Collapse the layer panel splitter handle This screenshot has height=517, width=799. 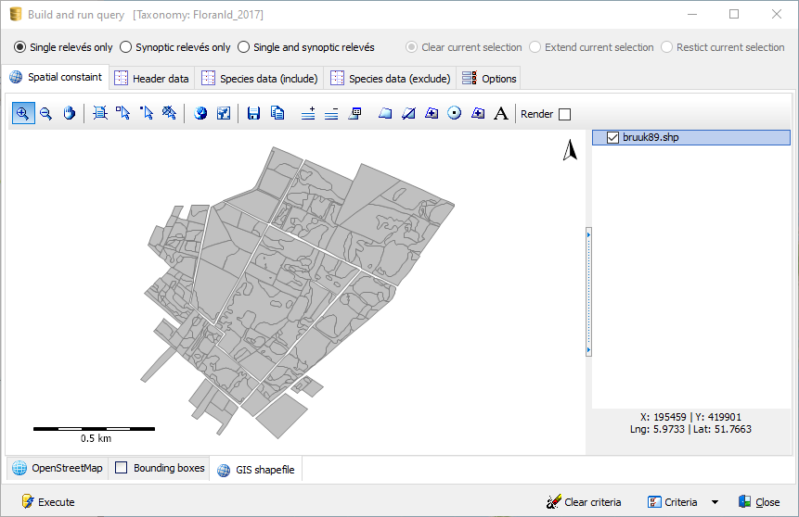point(588,292)
